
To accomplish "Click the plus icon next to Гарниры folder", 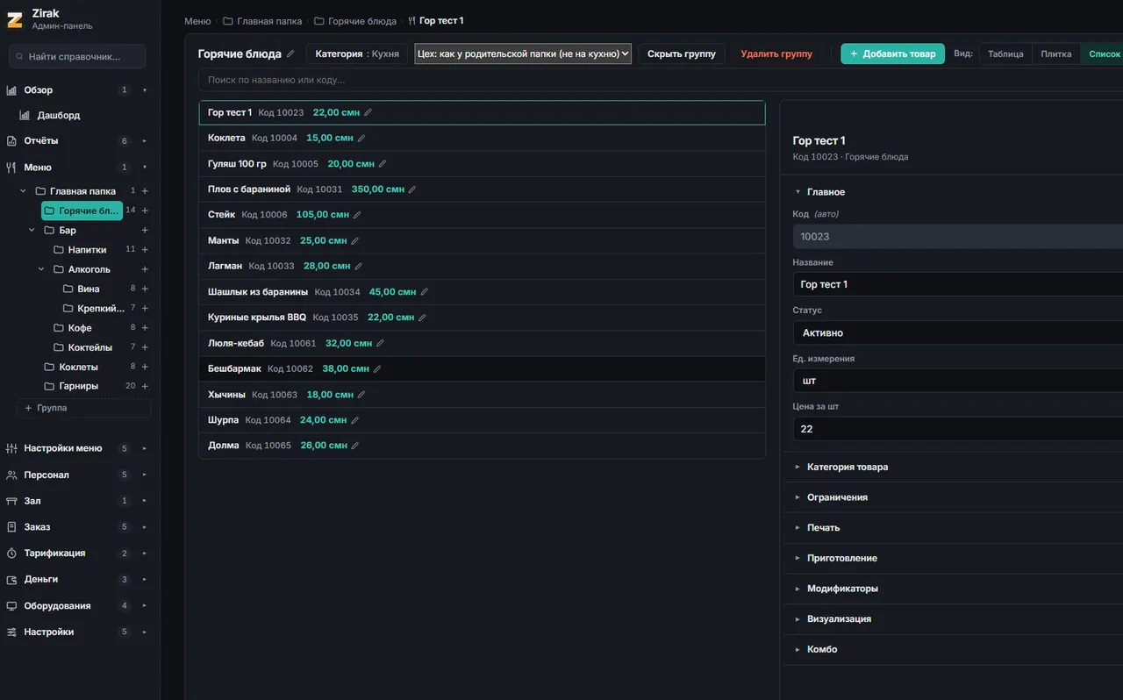I will tap(145, 386).
